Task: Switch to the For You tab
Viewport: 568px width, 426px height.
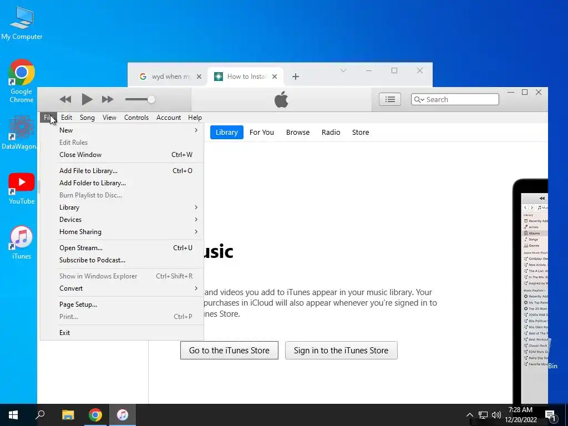Action: tap(262, 132)
